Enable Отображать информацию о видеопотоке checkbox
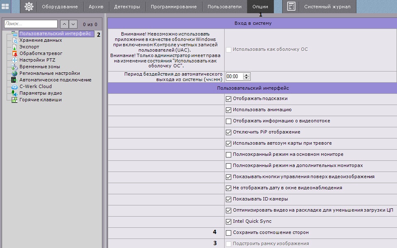Screen dimensions: 397x248 [228, 121]
